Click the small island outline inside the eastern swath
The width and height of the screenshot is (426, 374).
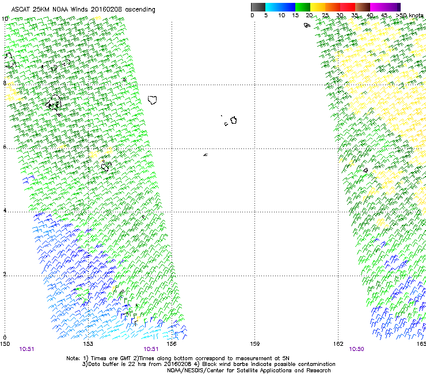tap(366, 170)
